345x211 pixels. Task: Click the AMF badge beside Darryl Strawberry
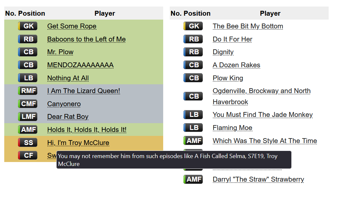pos(193,179)
